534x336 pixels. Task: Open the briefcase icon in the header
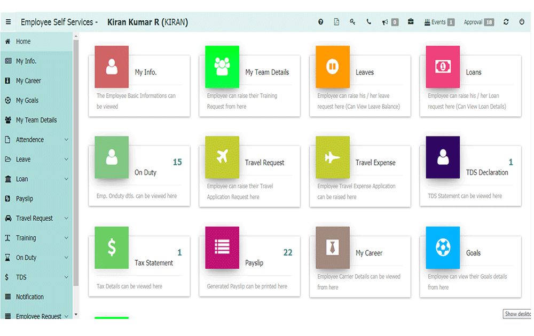point(410,22)
